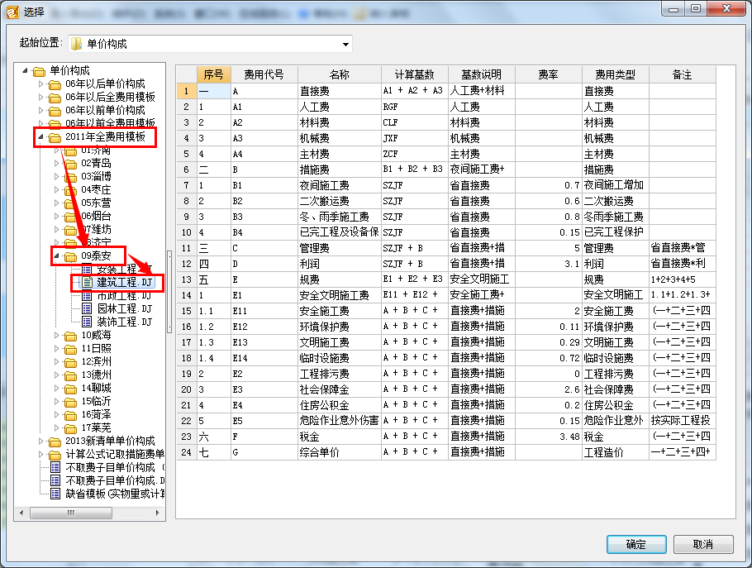Click the 计算基数 column header
Image resolution: width=752 pixels, height=568 pixels.
pos(414,74)
